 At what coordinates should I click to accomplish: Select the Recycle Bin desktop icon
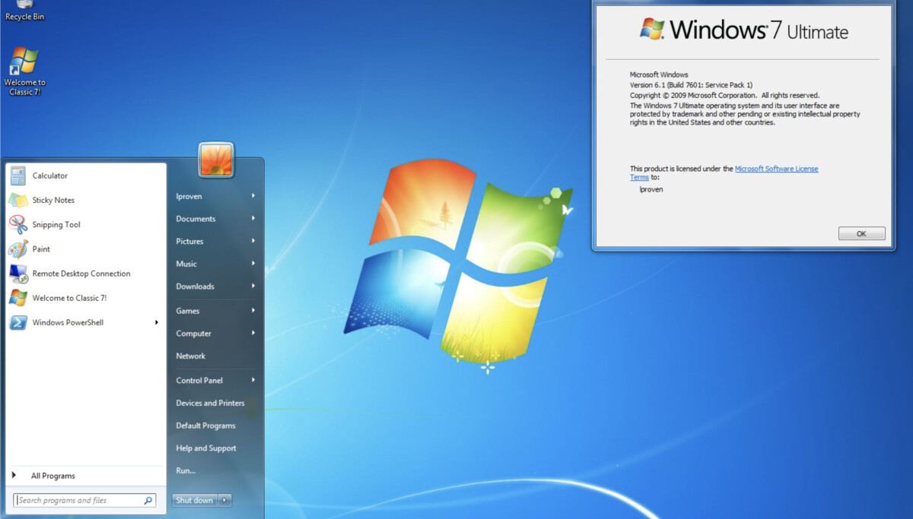[24, 11]
